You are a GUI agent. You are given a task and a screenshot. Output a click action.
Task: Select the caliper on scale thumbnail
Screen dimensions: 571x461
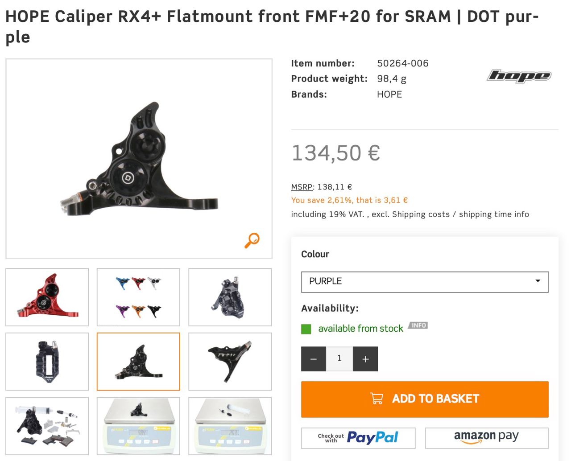[138, 426]
